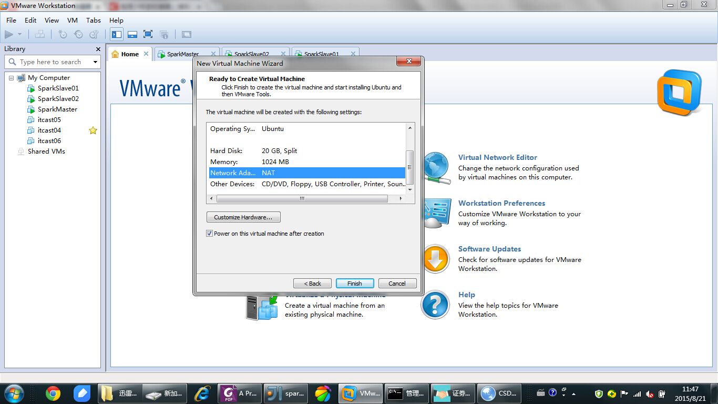Select itcast04 in the Library
The height and width of the screenshot is (404, 718).
(49, 130)
